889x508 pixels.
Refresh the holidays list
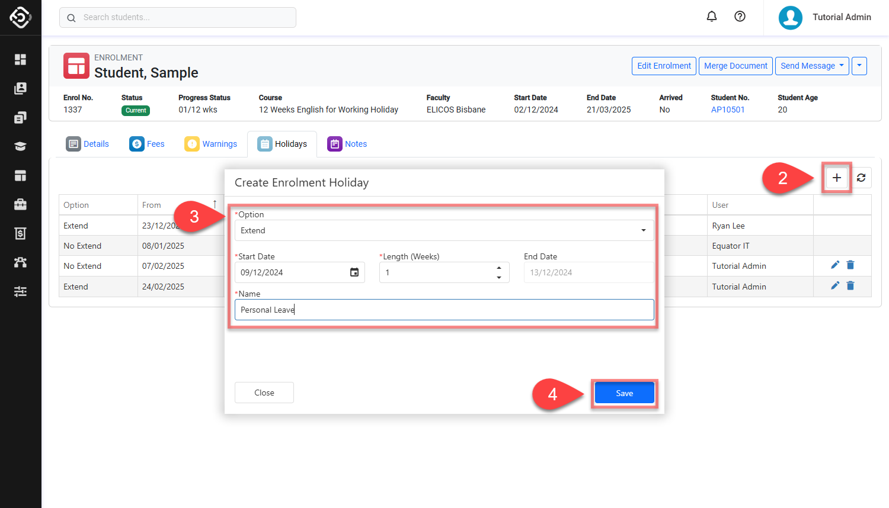tap(861, 178)
